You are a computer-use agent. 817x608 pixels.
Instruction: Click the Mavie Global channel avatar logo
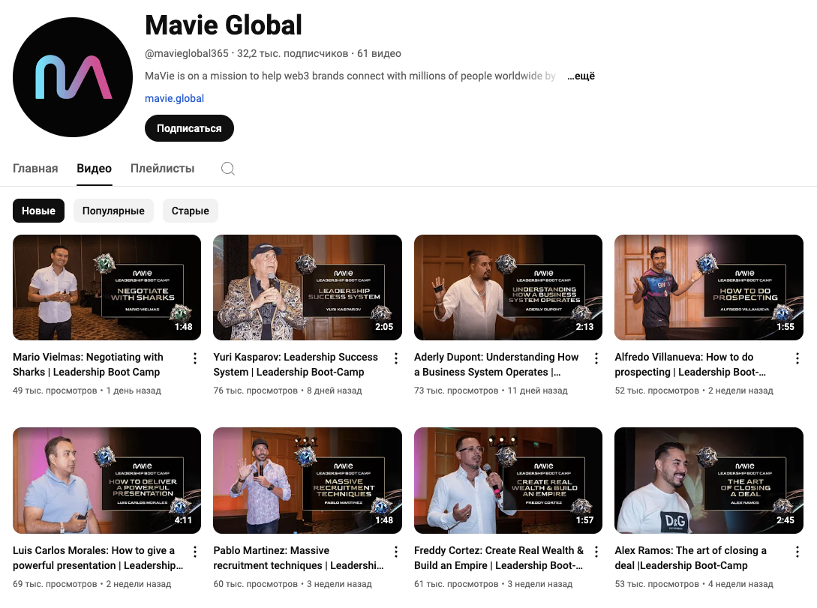click(73, 77)
